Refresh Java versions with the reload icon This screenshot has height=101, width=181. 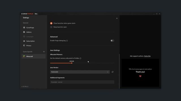pos(113,72)
